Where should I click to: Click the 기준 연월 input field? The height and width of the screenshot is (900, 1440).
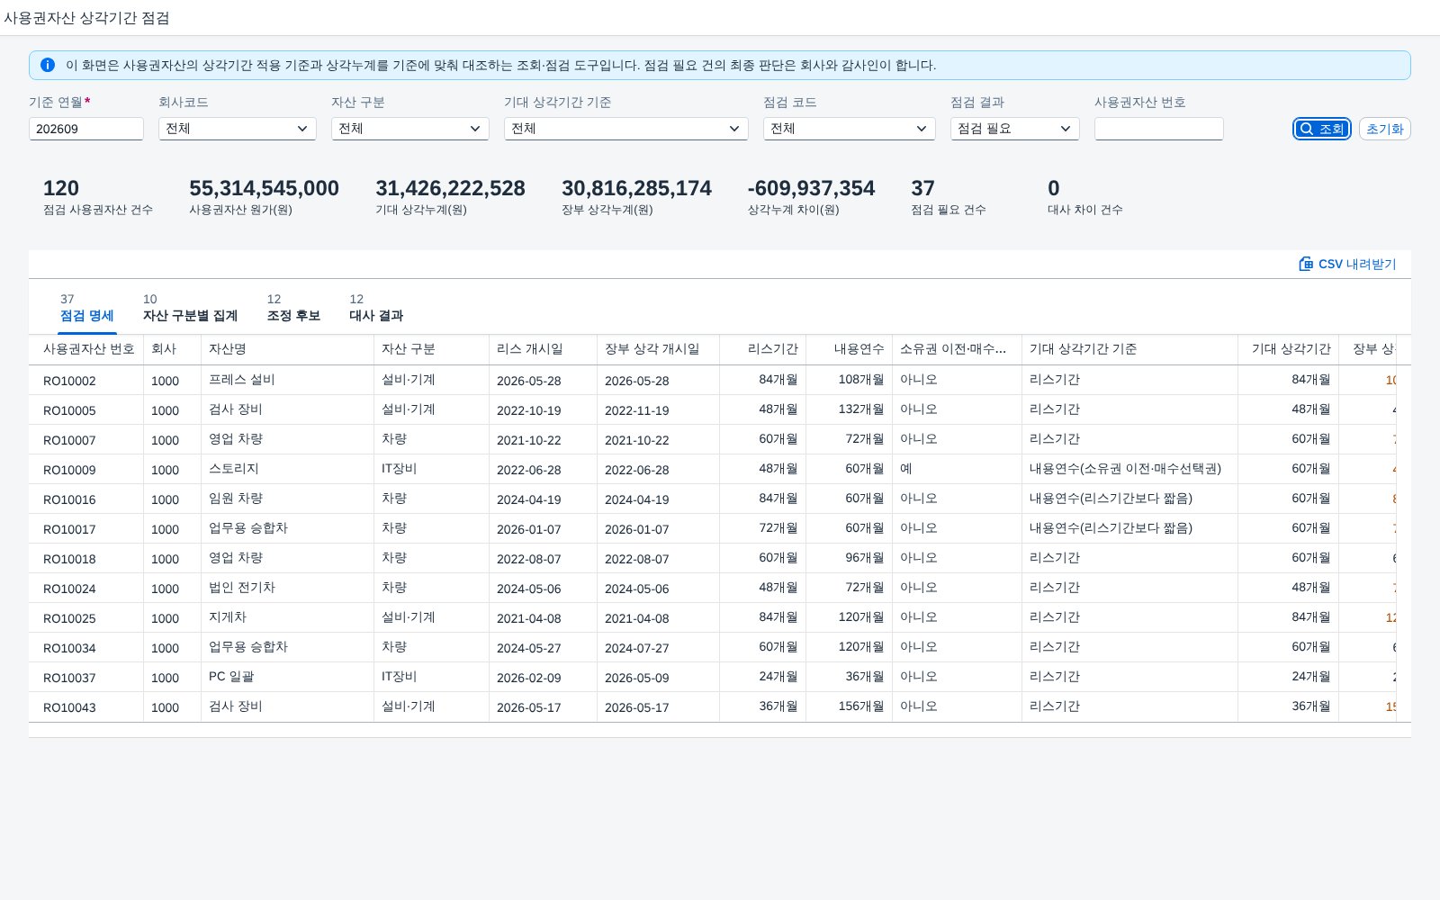click(x=86, y=129)
